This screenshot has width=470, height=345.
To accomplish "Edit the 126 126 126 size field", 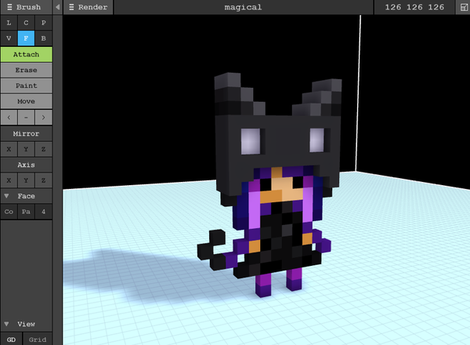I will coord(414,7).
